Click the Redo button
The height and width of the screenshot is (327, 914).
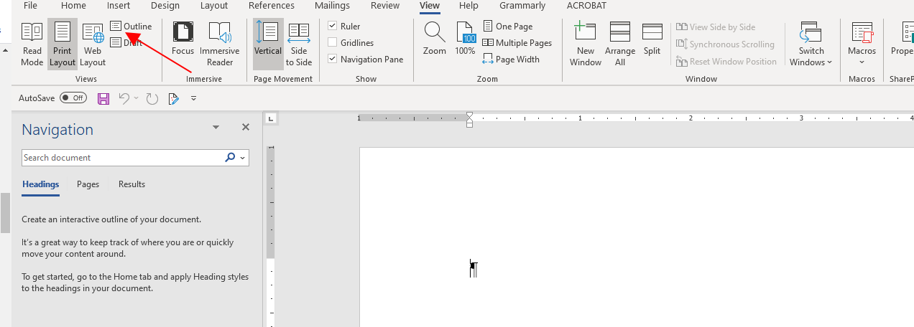[152, 98]
